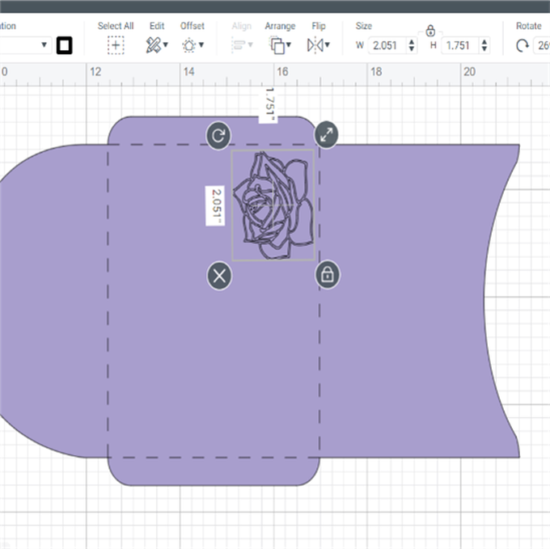Expand the Edit dropdown arrow

[x=166, y=44]
